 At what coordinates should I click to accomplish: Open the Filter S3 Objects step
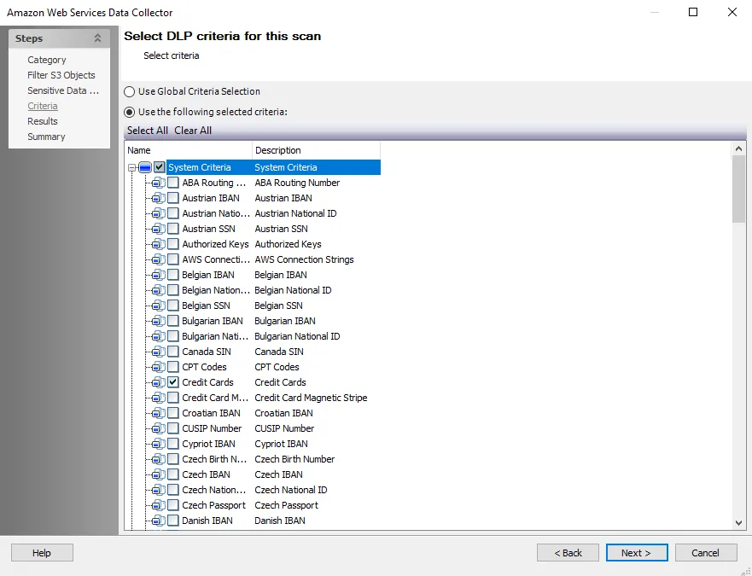[x=61, y=75]
